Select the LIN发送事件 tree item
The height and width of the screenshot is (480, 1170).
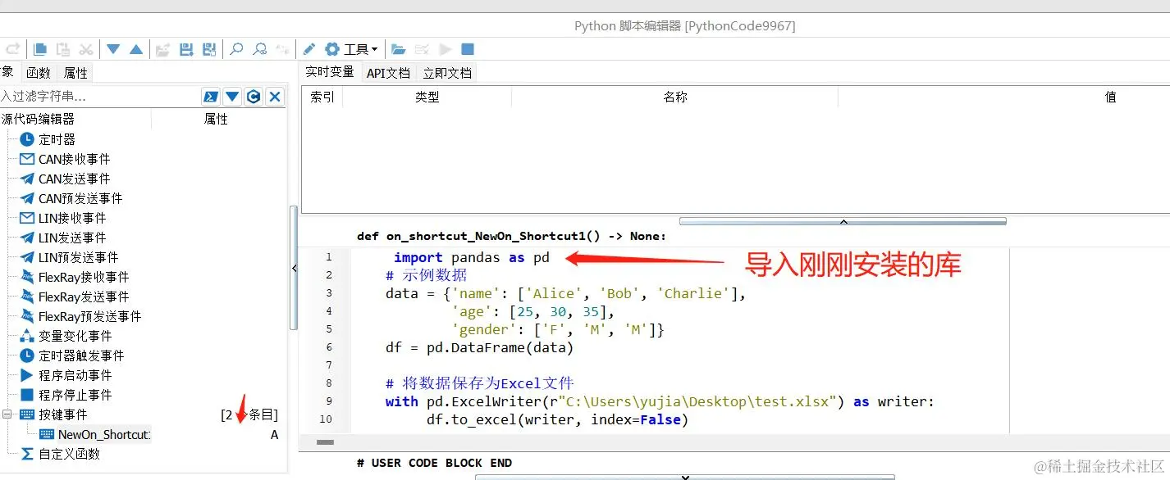[72, 238]
